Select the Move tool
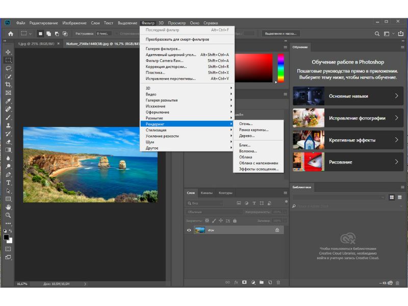Screen dimensions: 408x306 click(8, 52)
